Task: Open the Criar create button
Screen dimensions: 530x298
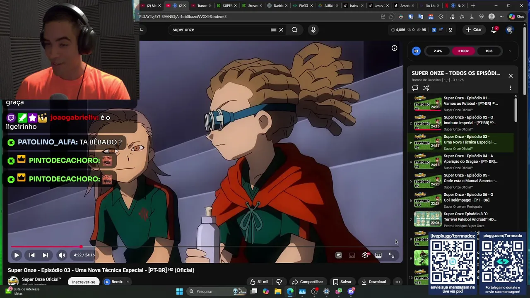Action: coord(474,30)
